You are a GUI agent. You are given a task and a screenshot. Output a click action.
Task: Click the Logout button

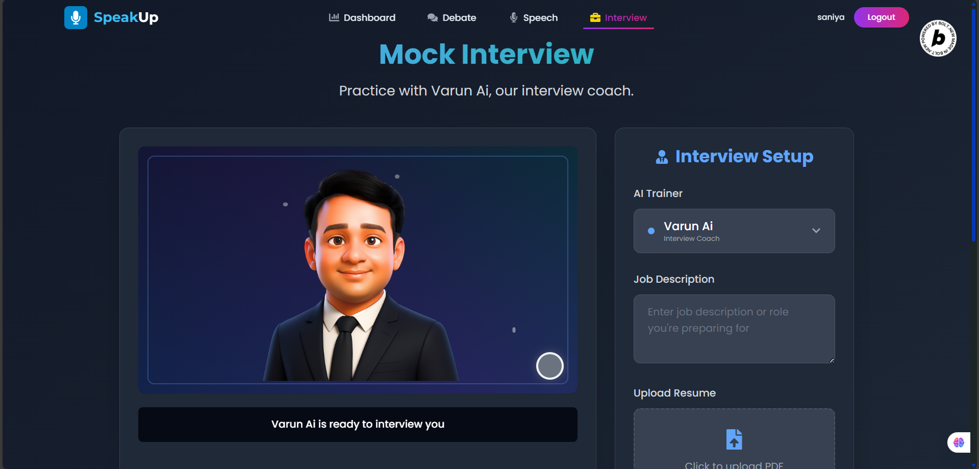[881, 17]
